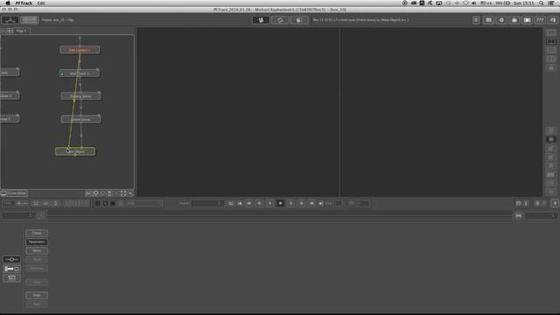Open the Edit menu
Image resolution: width=560 pixels, height=315 pixels.
coord(41,3)
